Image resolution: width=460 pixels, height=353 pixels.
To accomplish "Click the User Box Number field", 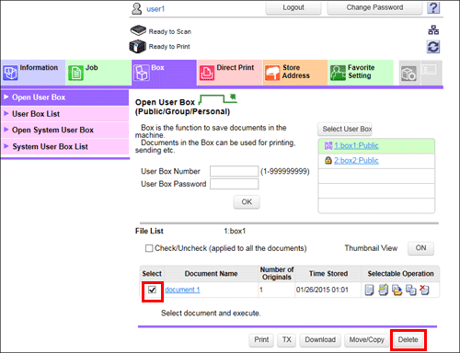I will click(x=234, y=171).
